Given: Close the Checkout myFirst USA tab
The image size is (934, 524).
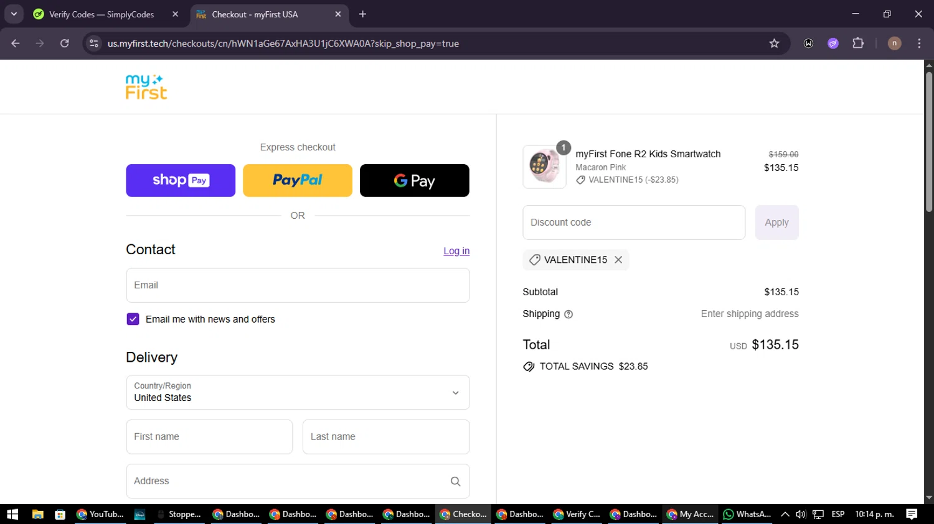Looking at the screenshot, I should (x=338, y=14).
